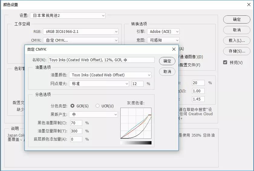Click 确定 in the 自定 CMYK dialog
This screenshot has width=254, height=171.
click(x=167, y=61)
